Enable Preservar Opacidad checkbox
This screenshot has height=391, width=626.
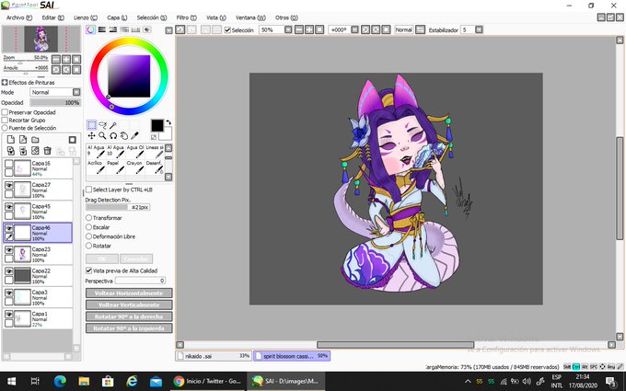(x=5, y=112)
